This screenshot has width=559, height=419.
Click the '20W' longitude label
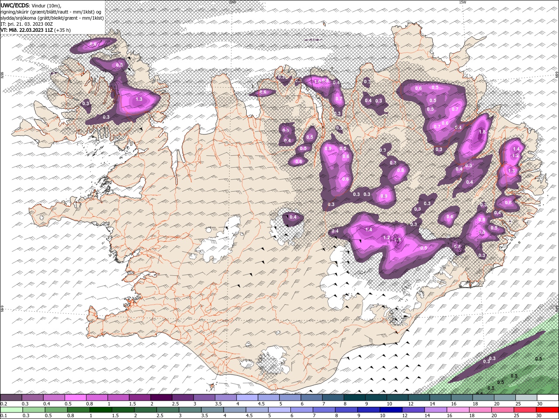click(x=232, y=2)
